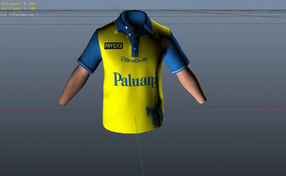Open the "more information" overlay link
This screenshot has height=176, width=286.
[x=19, y=15]
